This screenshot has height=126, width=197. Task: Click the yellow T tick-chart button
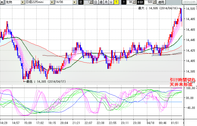[x=116, y=2]
